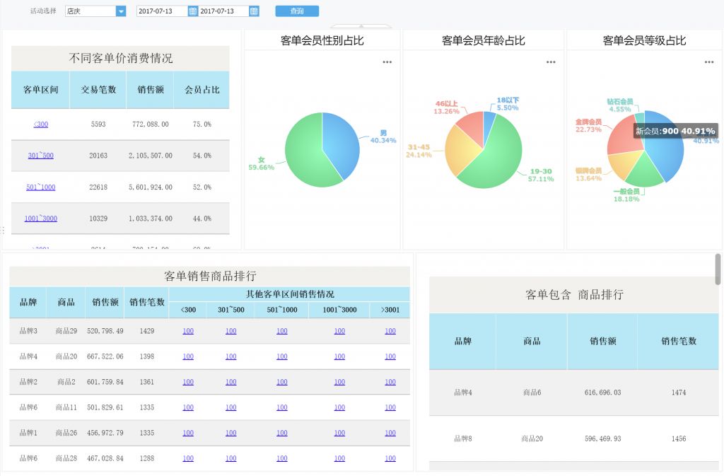Focus the start date field 2017-07-13
The image size is (724, 476).
coord(162,11)
